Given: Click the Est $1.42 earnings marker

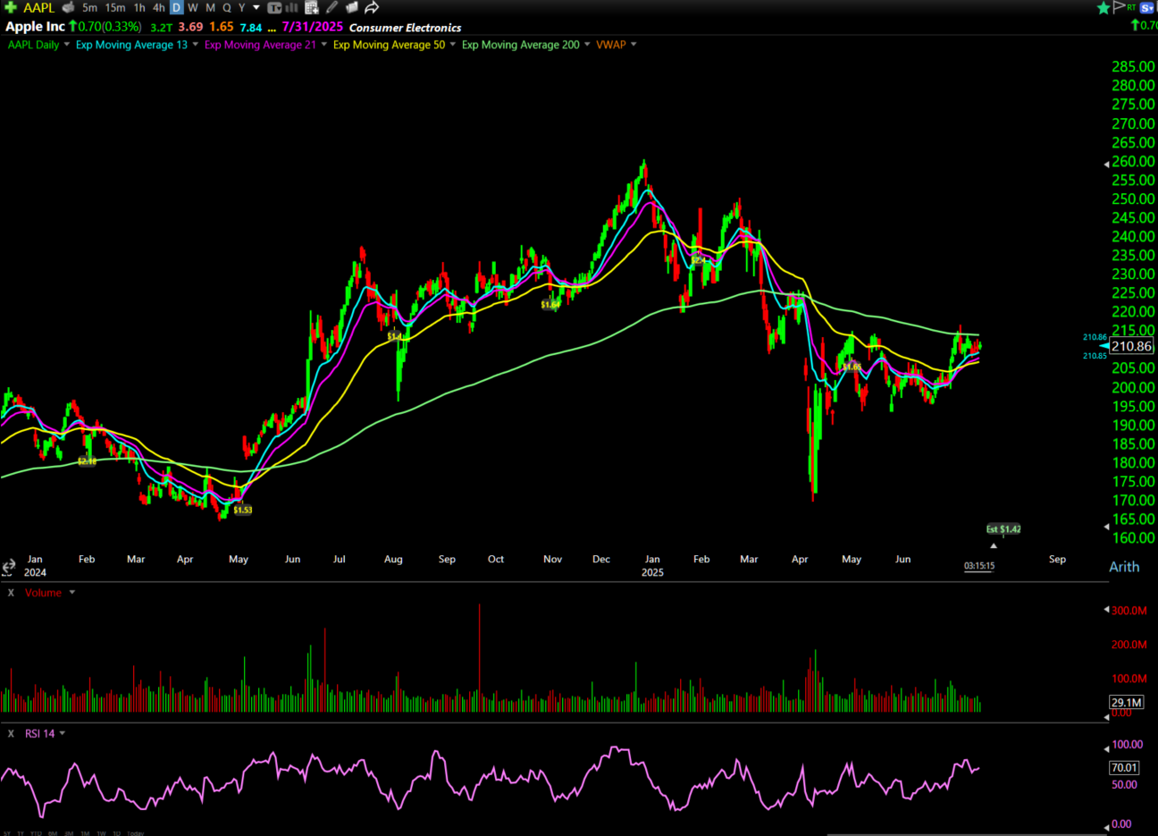Looking at the screenshot, I should coord(1003,529).
